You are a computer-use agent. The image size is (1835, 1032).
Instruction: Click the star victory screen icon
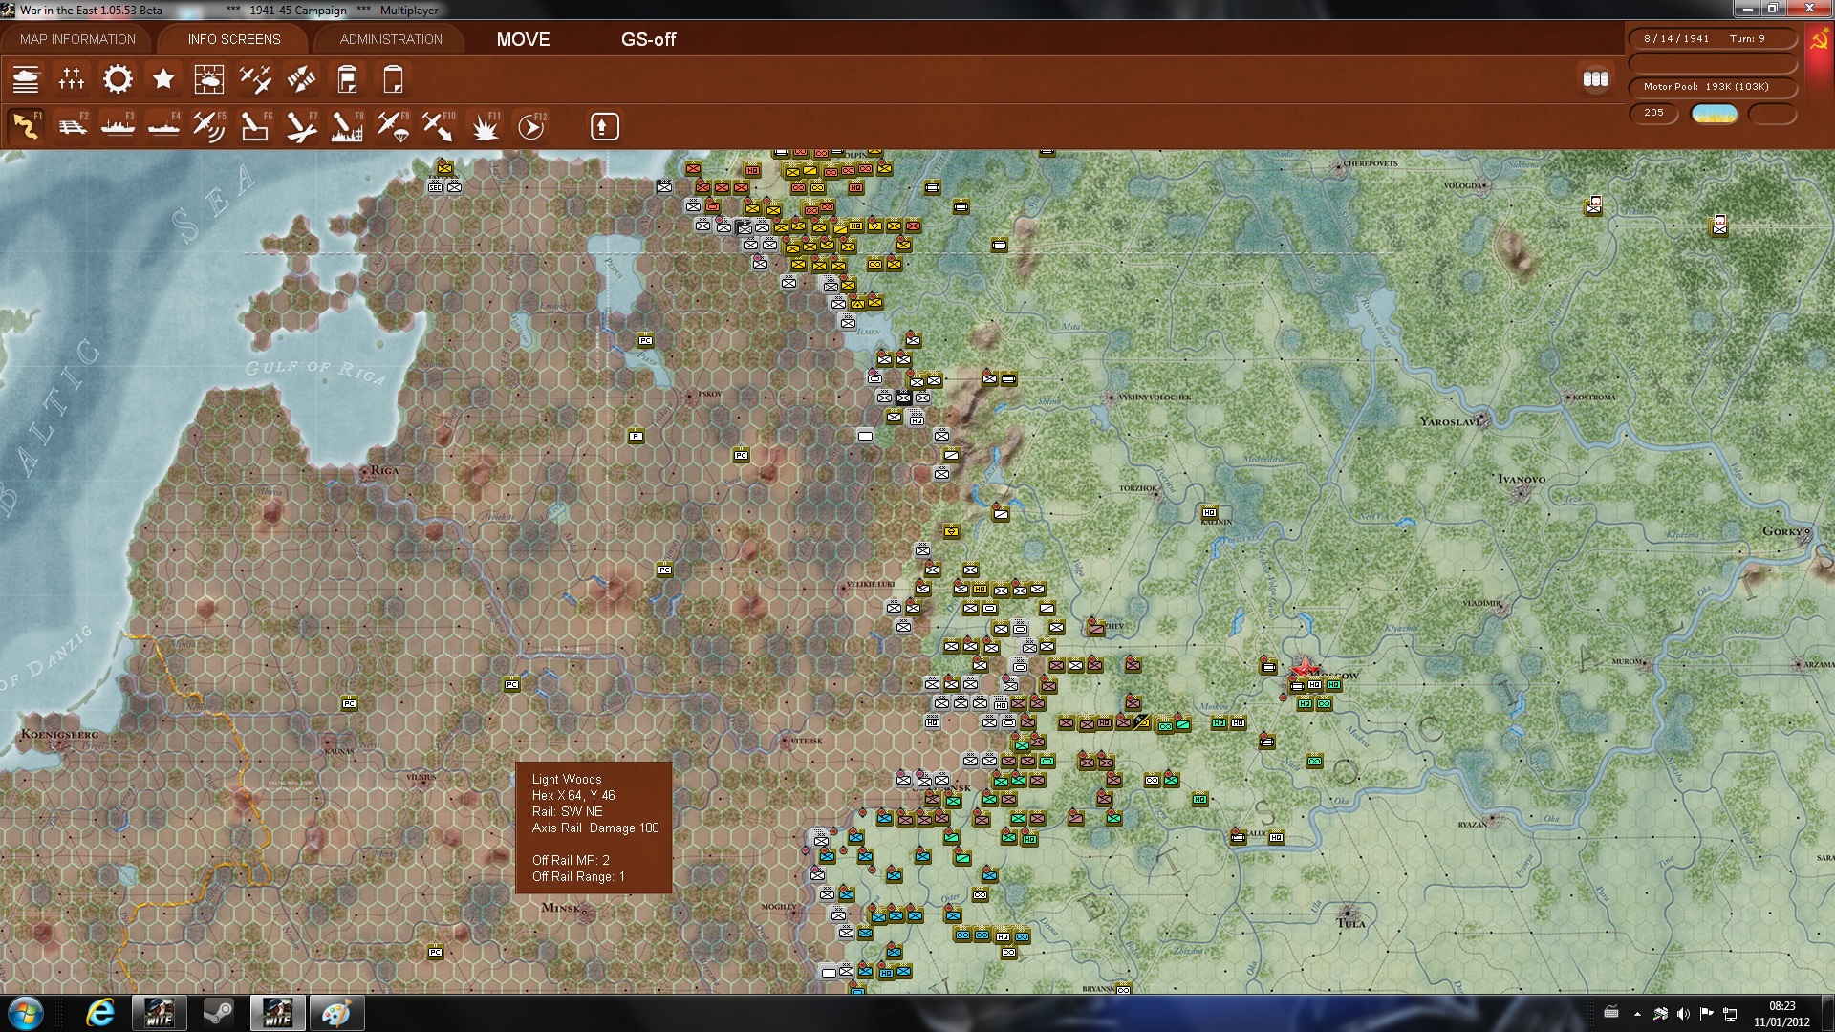pos(163,79)
